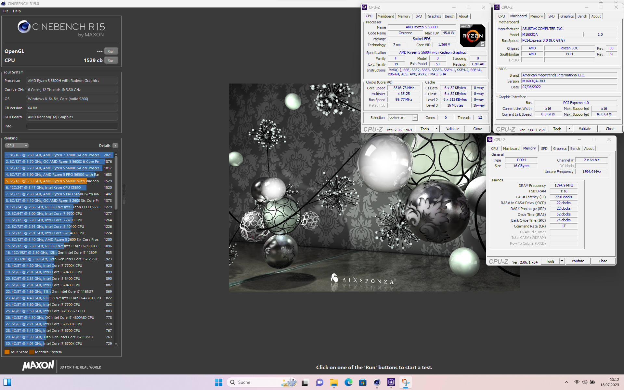
Task: Open Microsoft Edge from the taskbar
Action: [x=348, y=382]
